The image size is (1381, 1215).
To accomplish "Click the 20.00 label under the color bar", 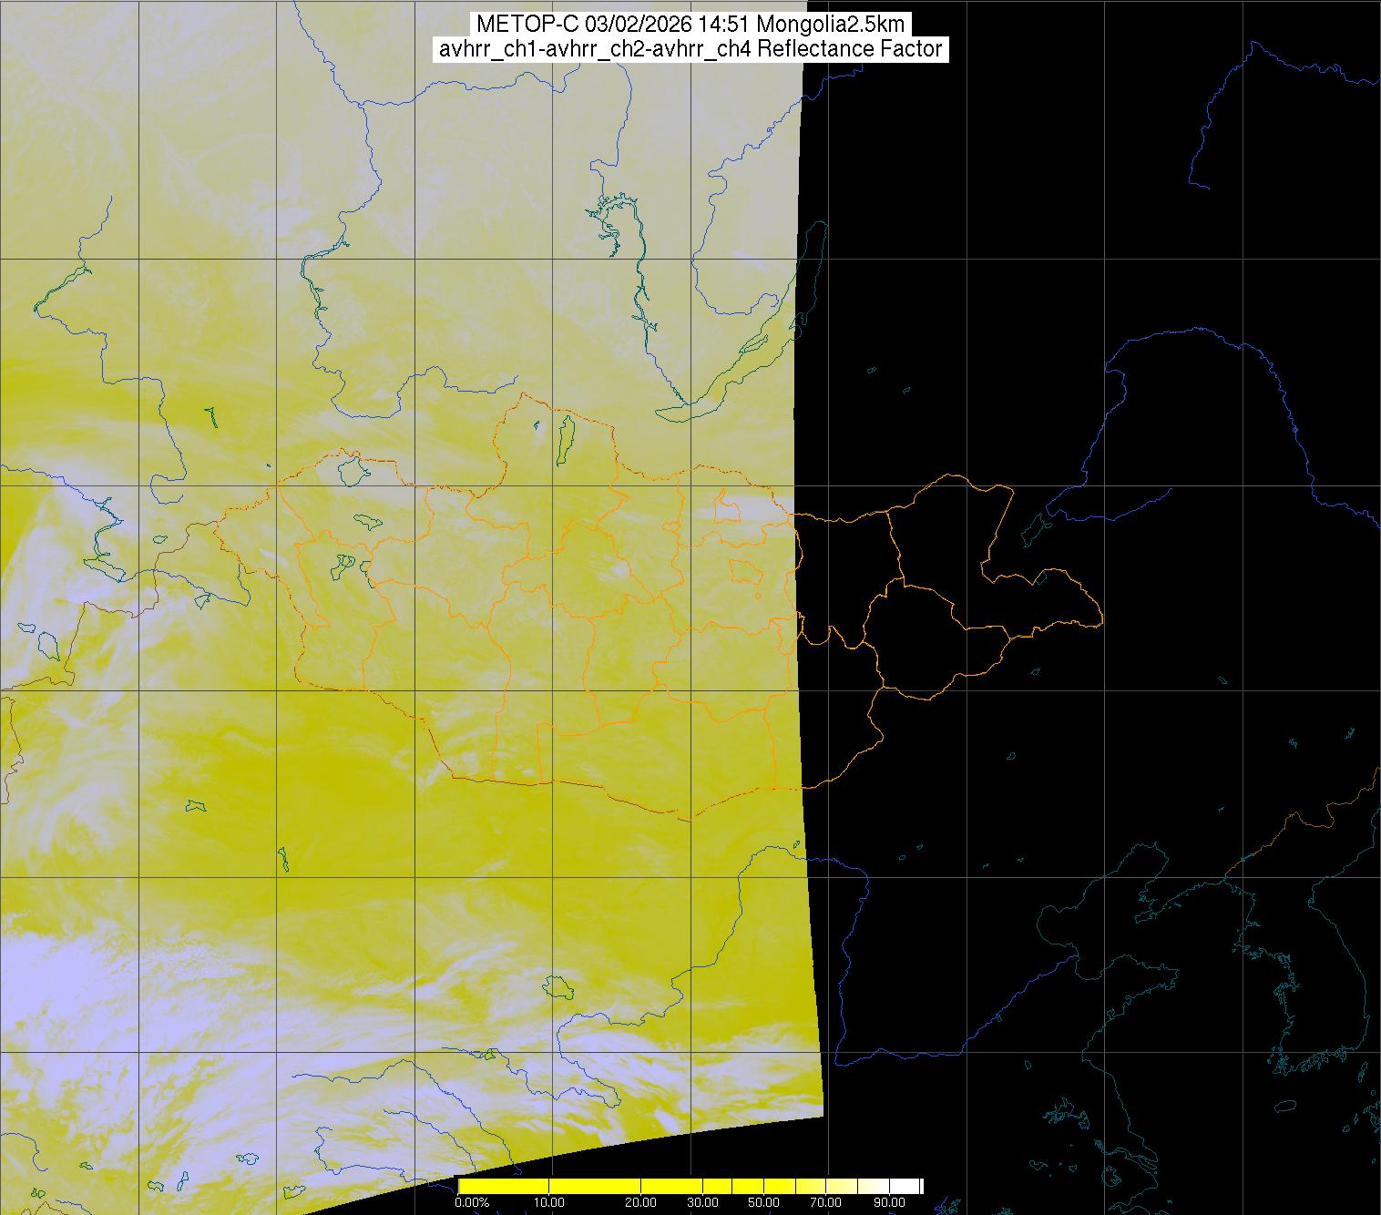I will tap(642, 1203).
